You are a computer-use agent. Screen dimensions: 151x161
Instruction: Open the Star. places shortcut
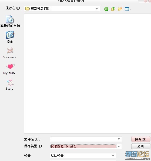point(9,85)
